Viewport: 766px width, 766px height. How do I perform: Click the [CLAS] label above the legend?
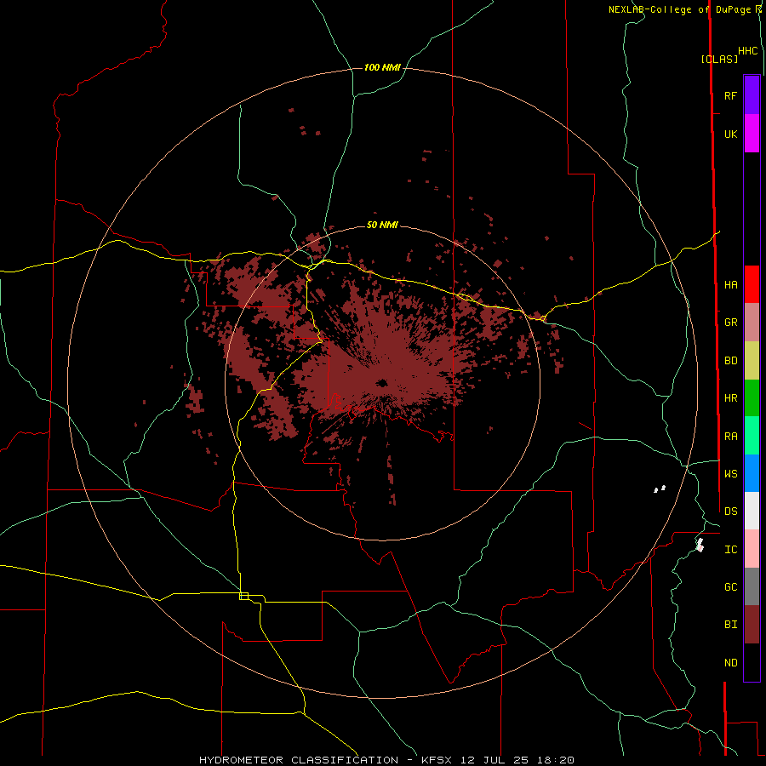[x=719, y=59]
